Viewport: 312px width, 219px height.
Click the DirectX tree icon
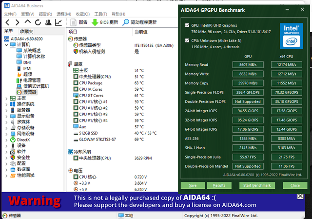click(13, 140)
